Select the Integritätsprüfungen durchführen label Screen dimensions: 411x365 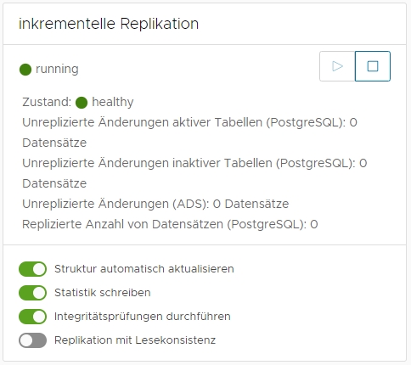coord(143,317)
